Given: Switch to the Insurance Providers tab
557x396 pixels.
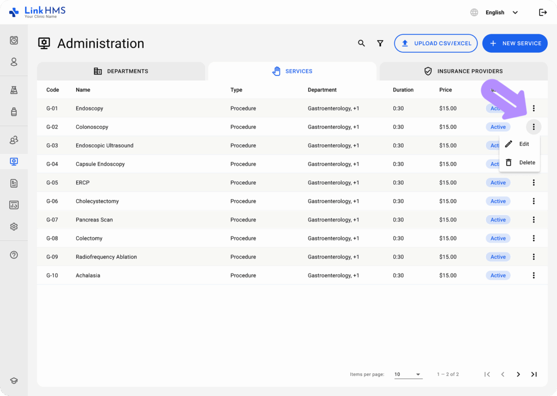Looking at the screenshot, I should 463,71.
